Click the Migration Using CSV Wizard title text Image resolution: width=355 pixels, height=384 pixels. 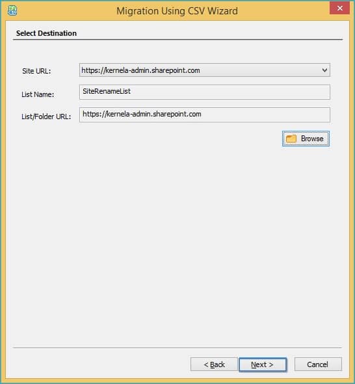coord(177,11)
